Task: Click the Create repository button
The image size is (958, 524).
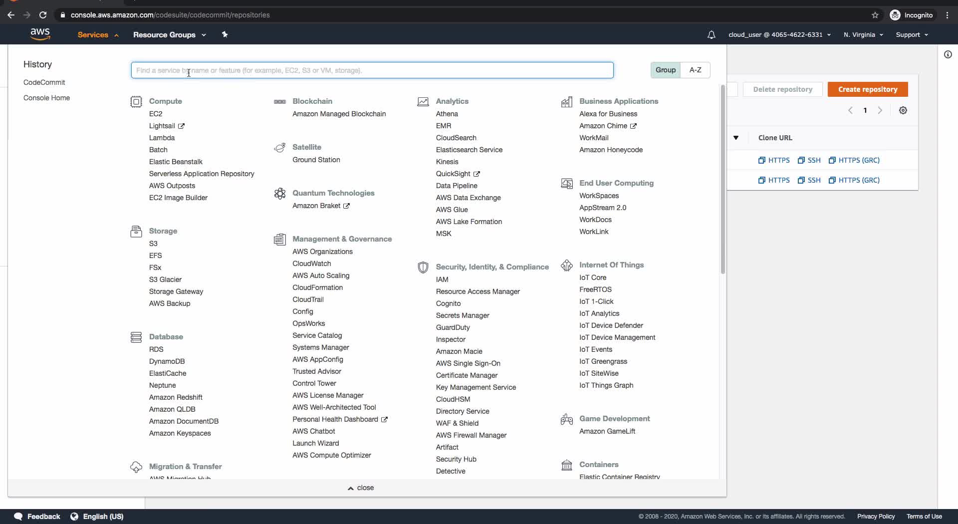Action: coord(867,89)
